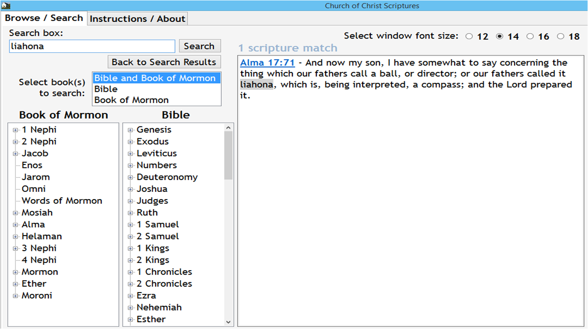The width and height of the screenshot is (588, 329).
Task: Choose 'Book of Mormon' in the search list
Action: (156, 100)
